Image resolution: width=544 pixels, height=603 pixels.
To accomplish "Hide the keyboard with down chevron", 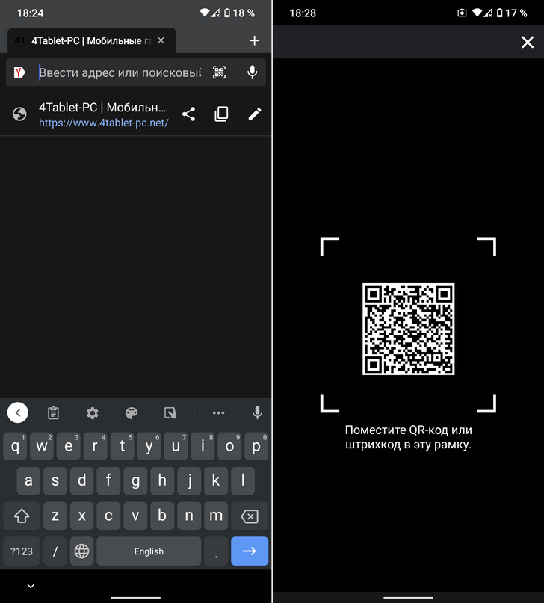I will (31, 586).
